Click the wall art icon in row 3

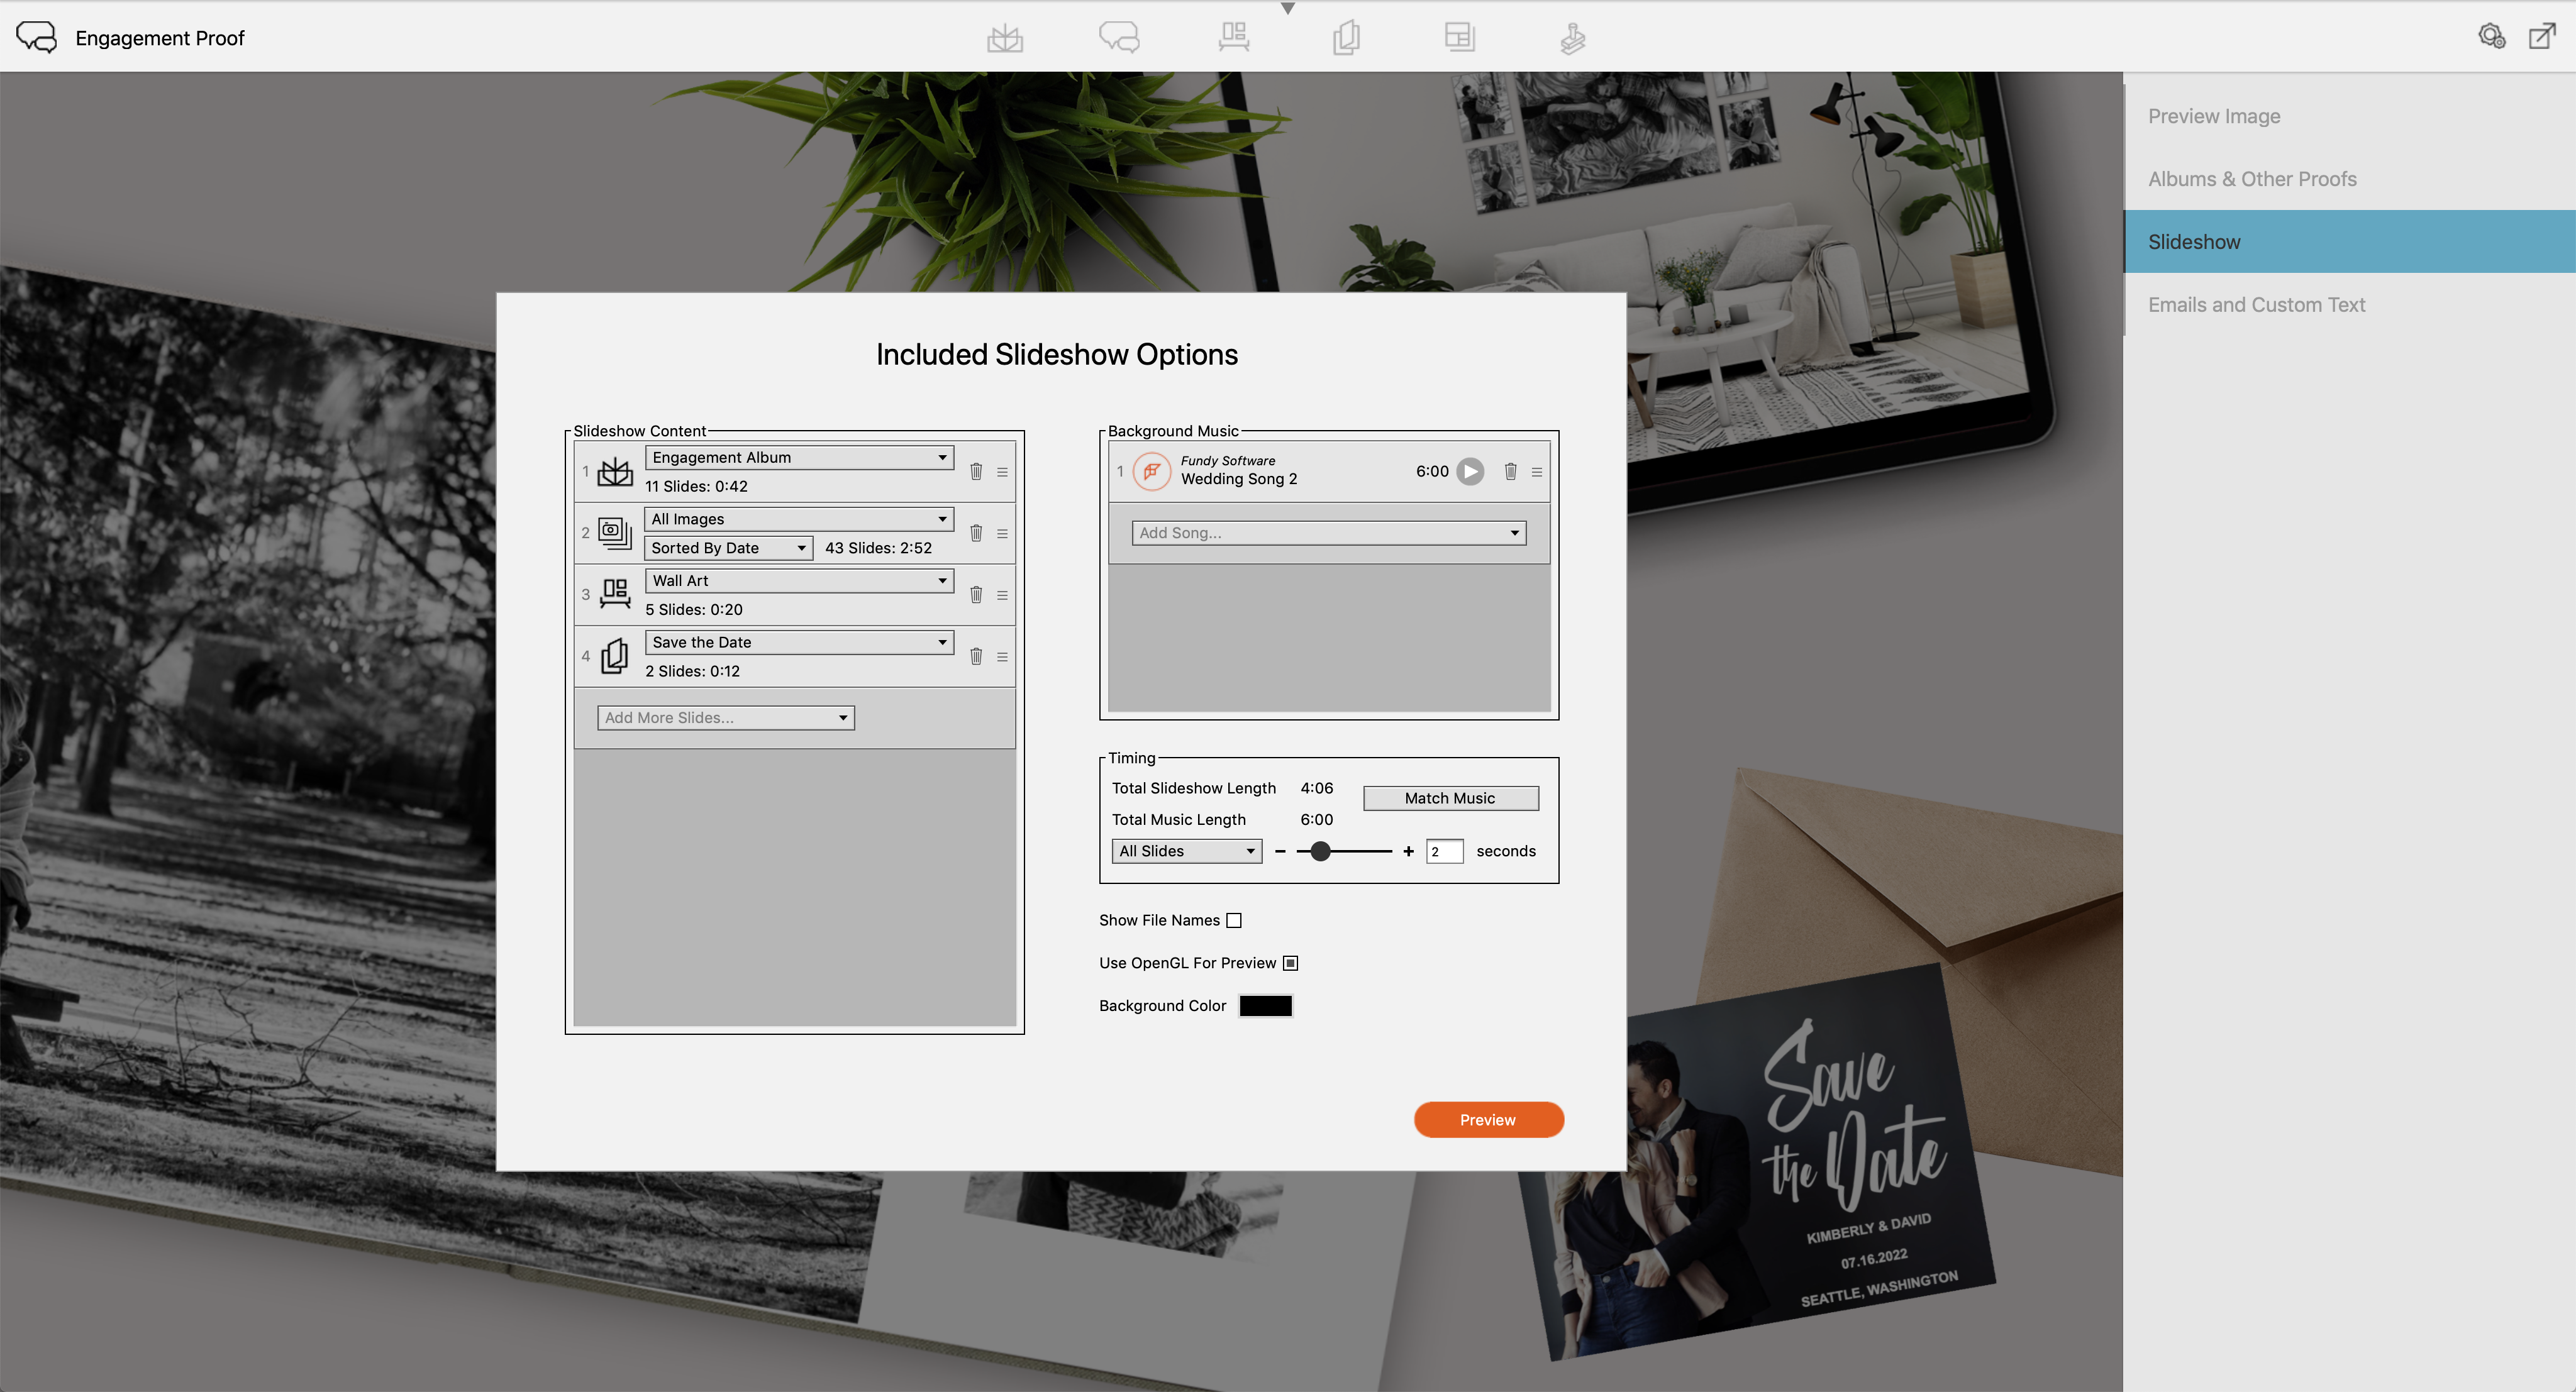tap(615, 594)
